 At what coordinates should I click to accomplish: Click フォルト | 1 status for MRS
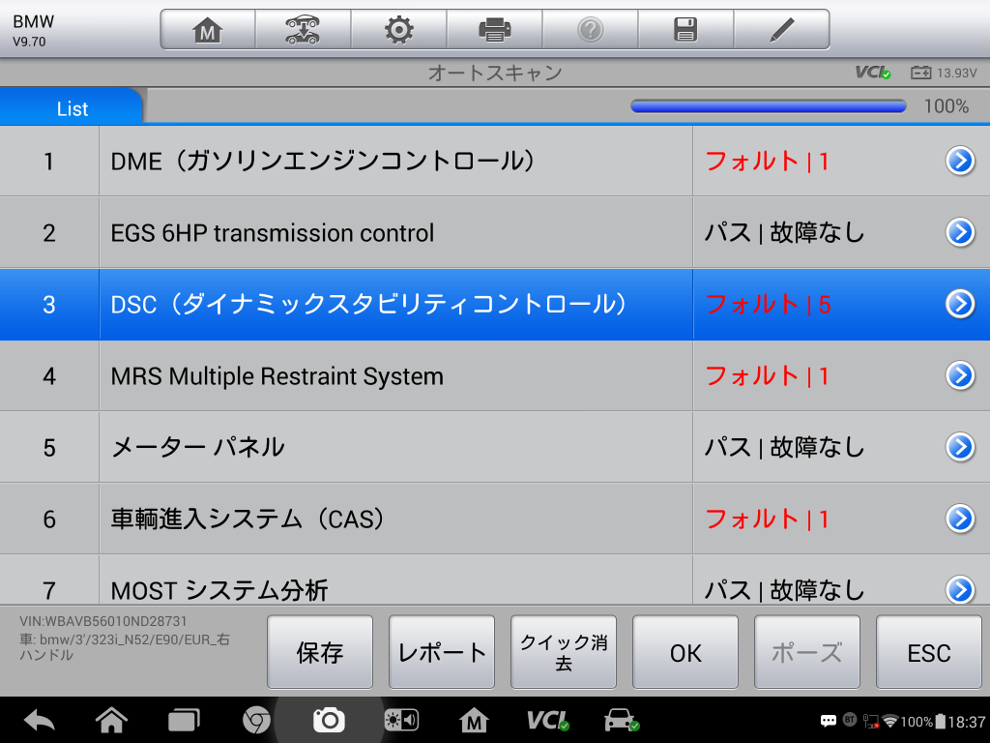tap(767, 376)
